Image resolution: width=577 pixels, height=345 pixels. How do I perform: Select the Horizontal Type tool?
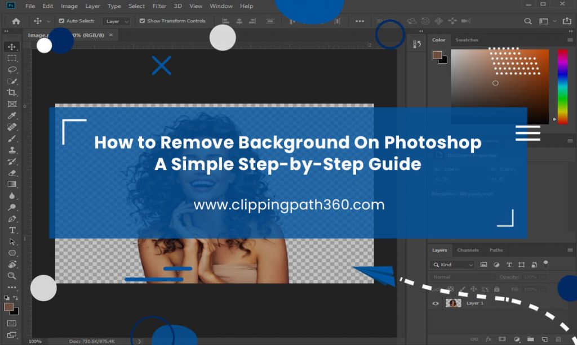[12, 230]
